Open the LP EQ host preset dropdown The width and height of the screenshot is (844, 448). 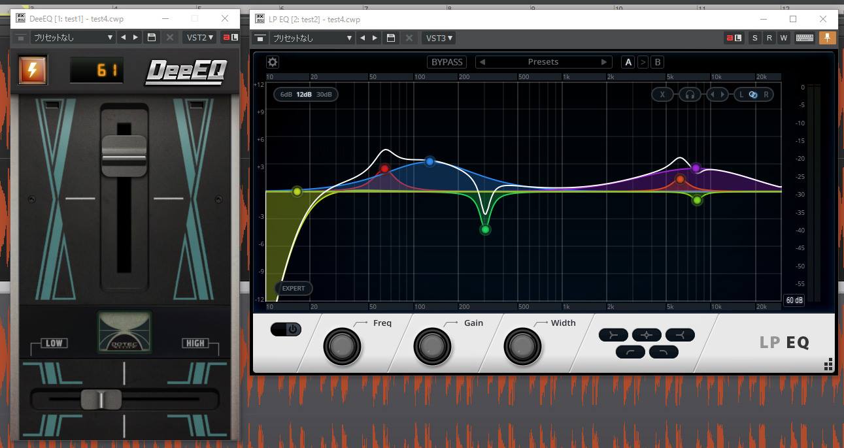[x=312, y=38]
